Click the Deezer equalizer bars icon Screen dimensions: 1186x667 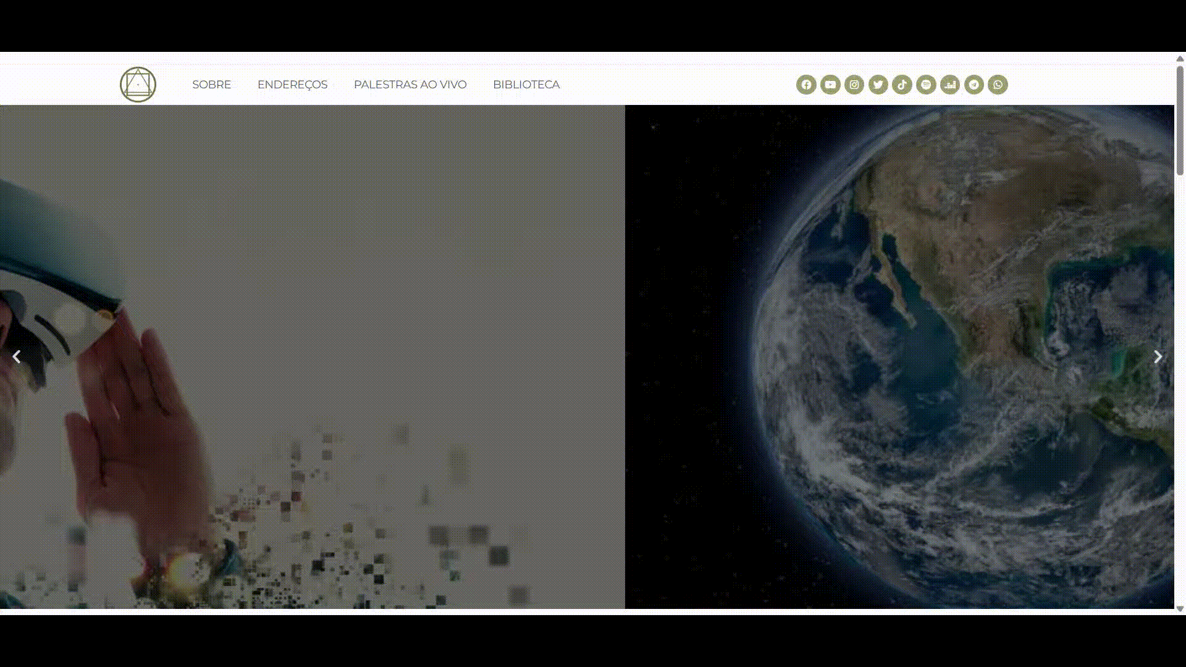tap(950, 85)
